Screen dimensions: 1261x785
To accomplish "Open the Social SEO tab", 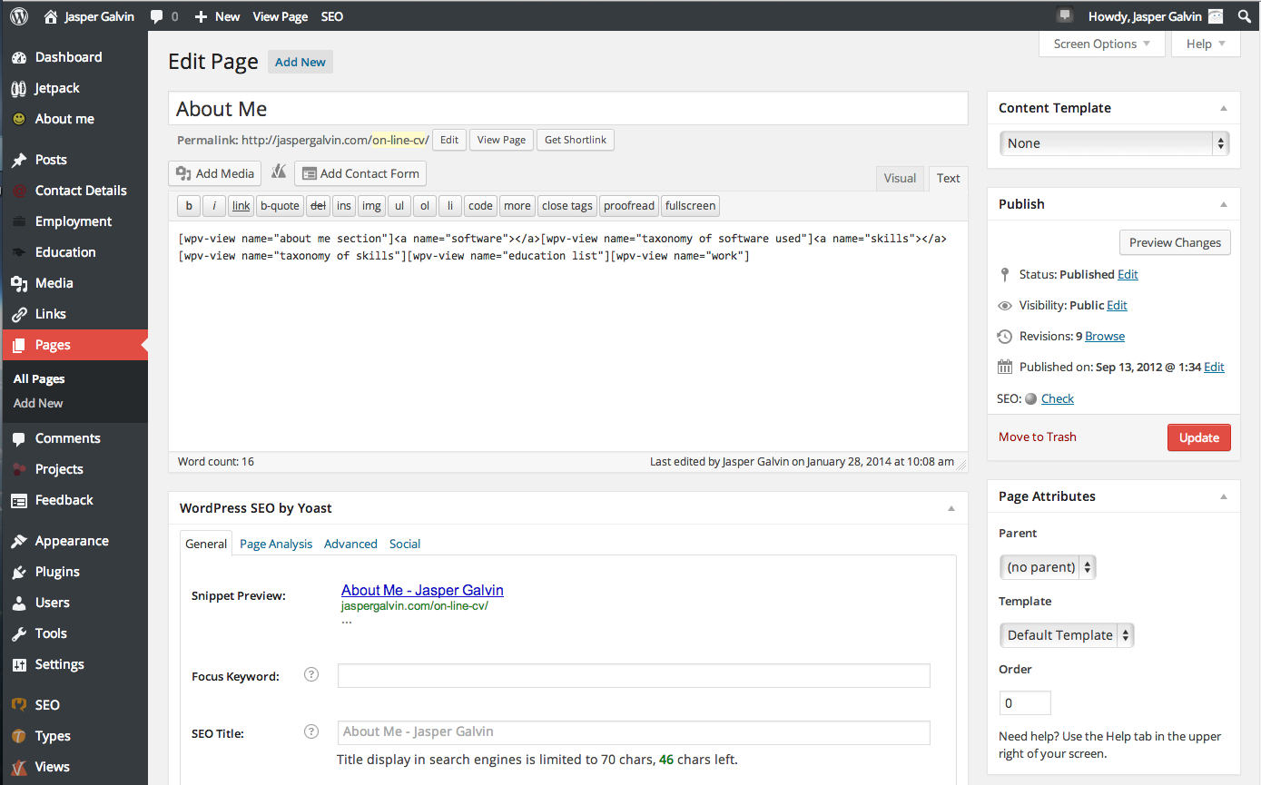I will [x=405, y=544].
